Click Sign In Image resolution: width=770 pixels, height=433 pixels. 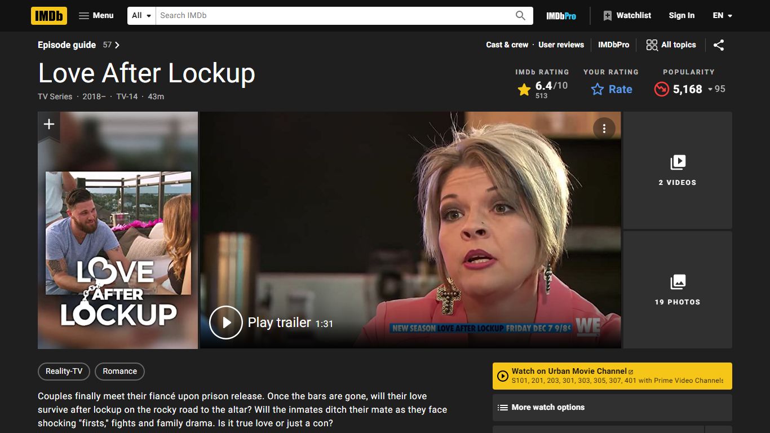point(682,16)
